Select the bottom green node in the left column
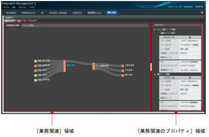The width and height of the screenshot is (209, 137). coord(35,80)
